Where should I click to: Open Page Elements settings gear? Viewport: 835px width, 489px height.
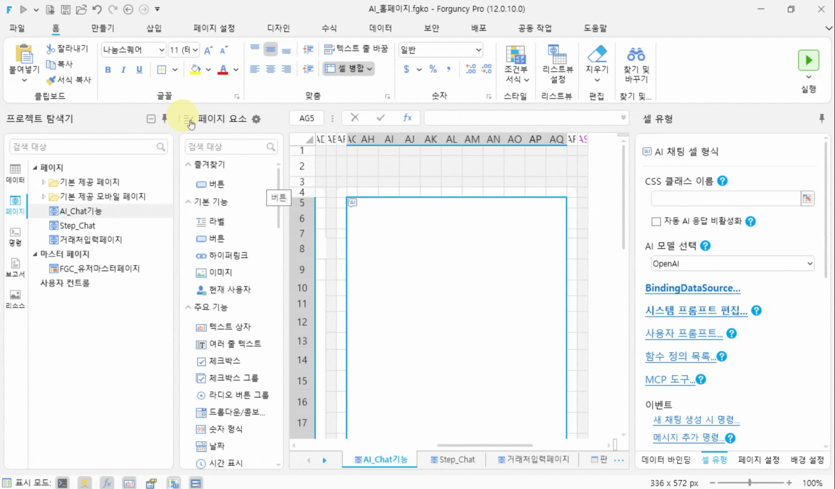256,119
